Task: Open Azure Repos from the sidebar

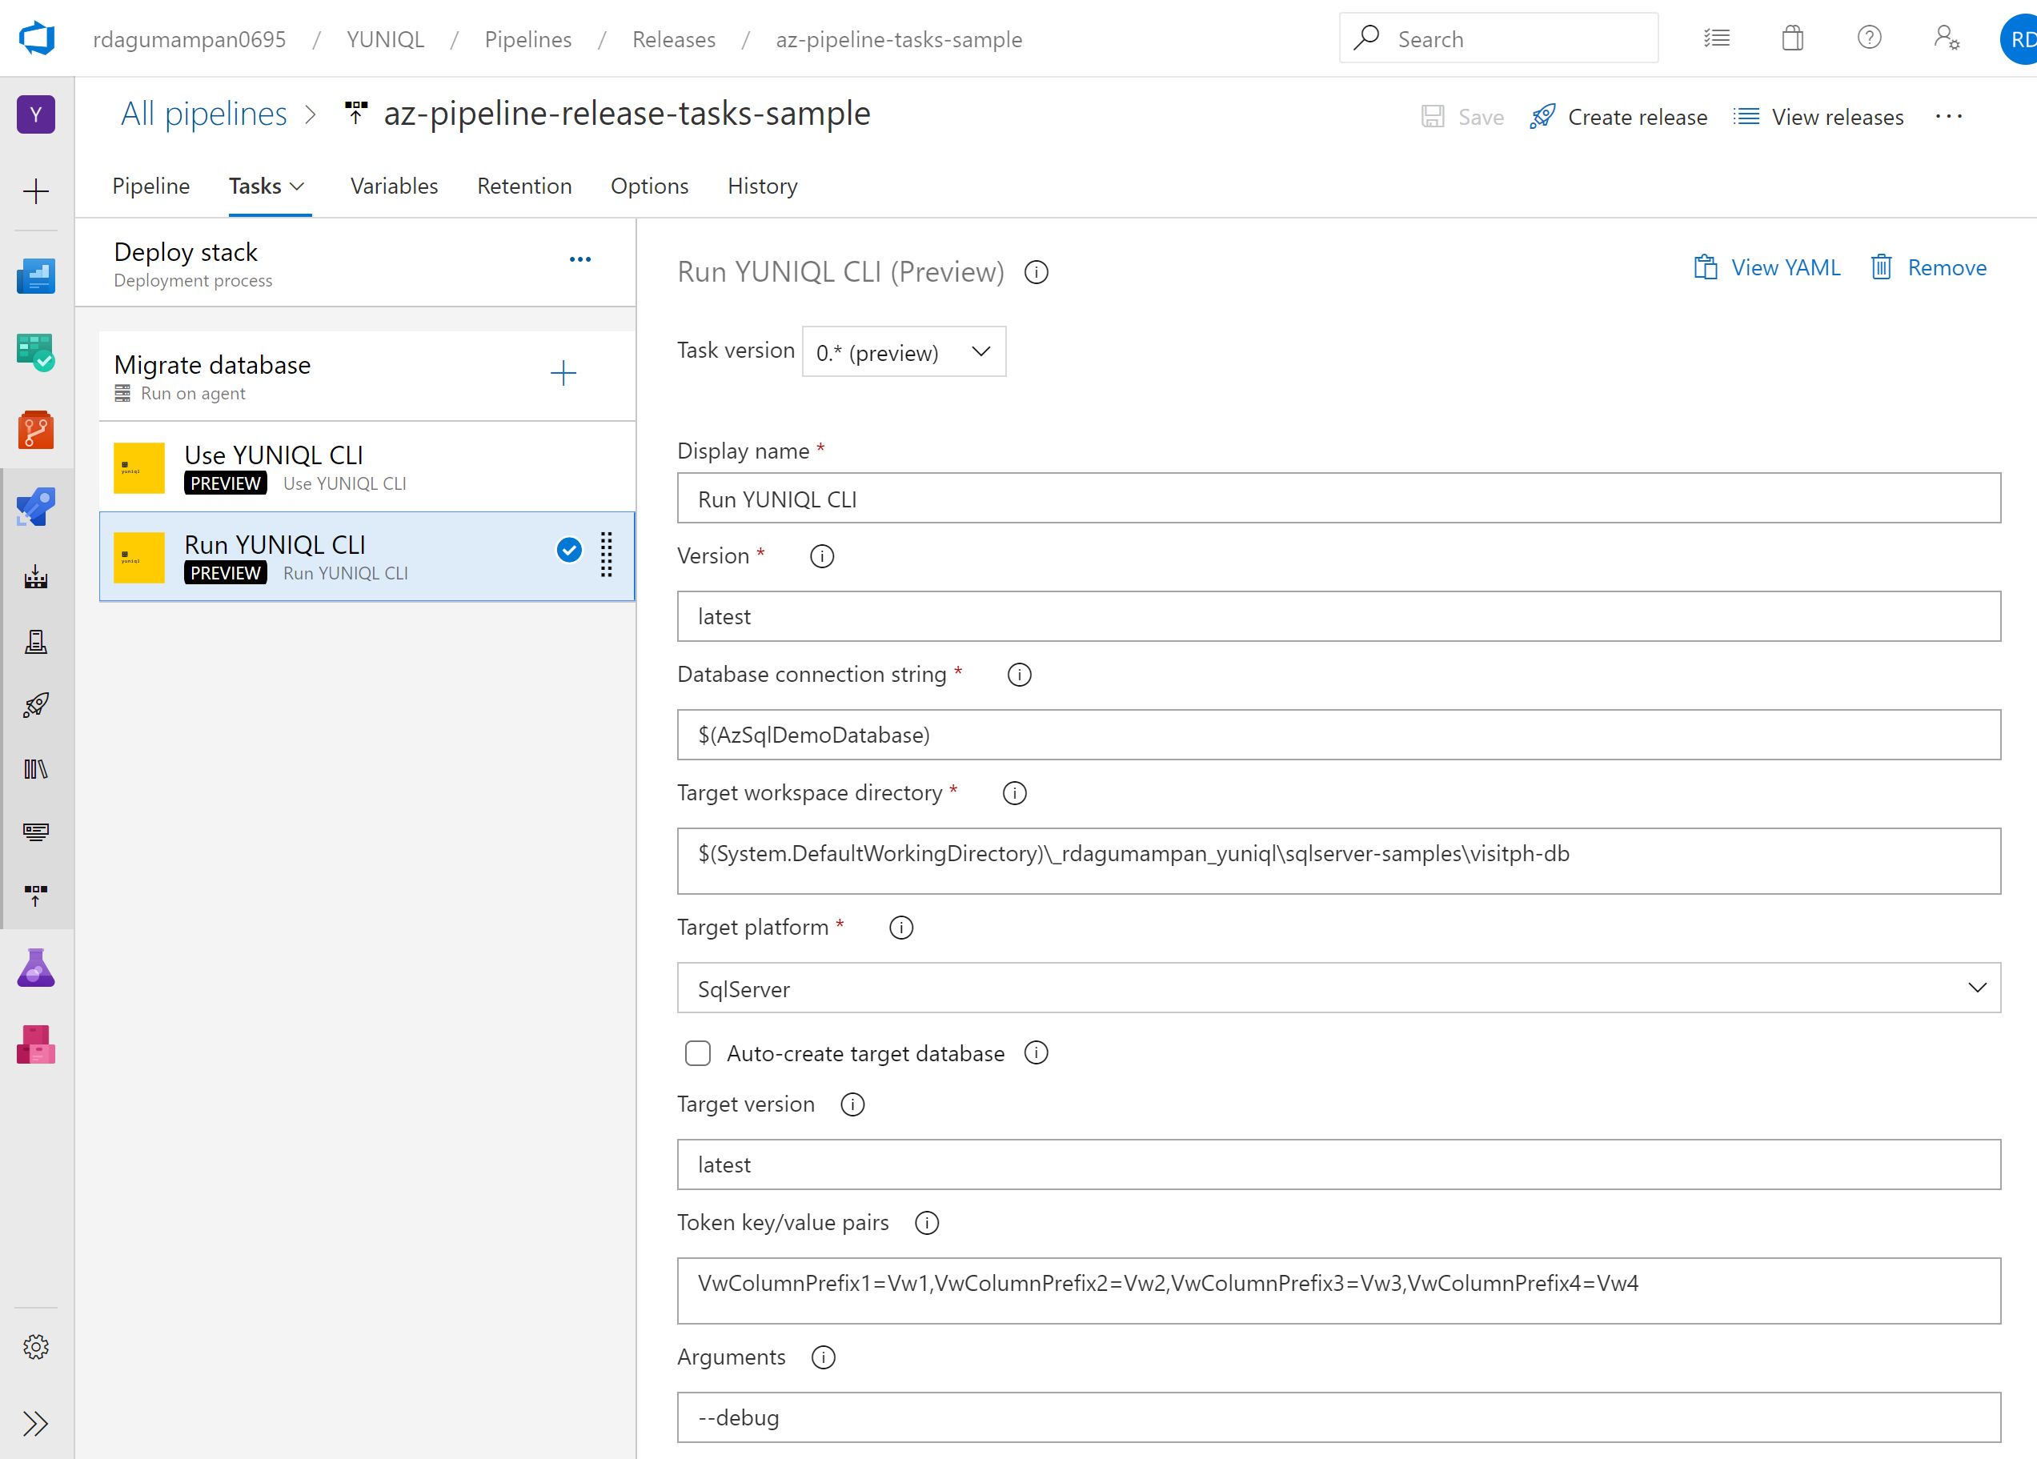Action: coord(36,430)
